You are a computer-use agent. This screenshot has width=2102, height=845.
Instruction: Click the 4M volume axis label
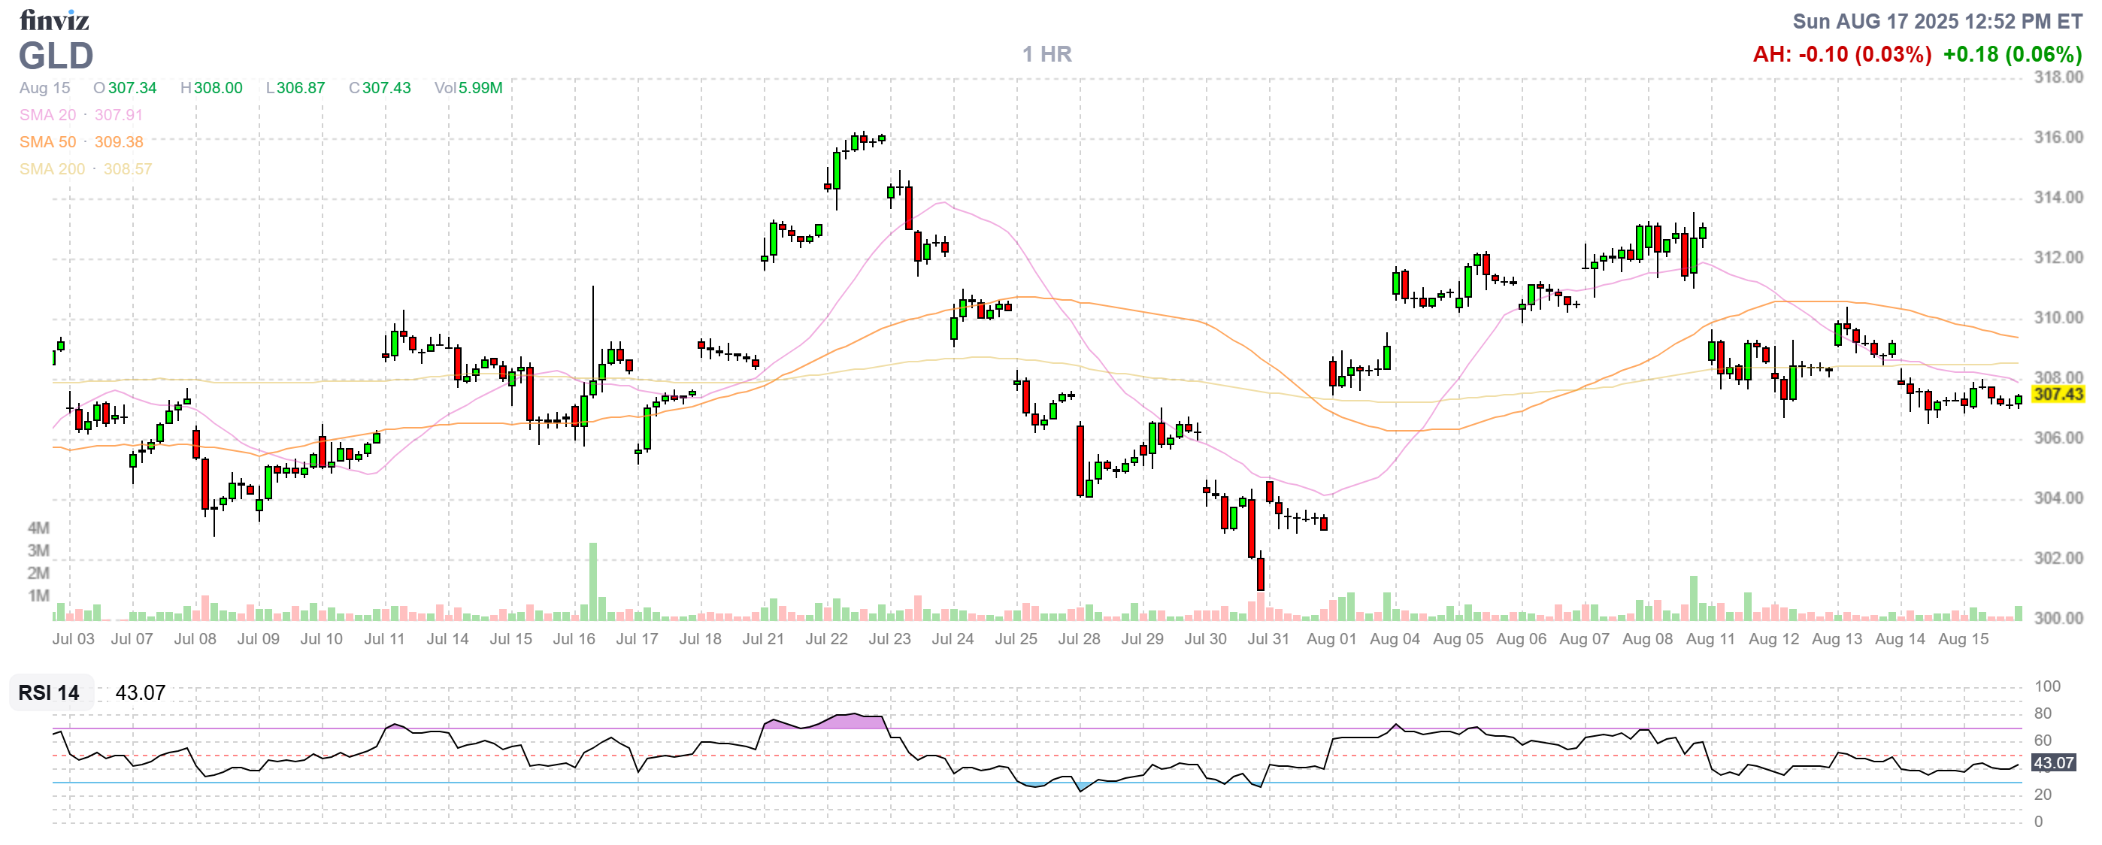pos(38,528)
